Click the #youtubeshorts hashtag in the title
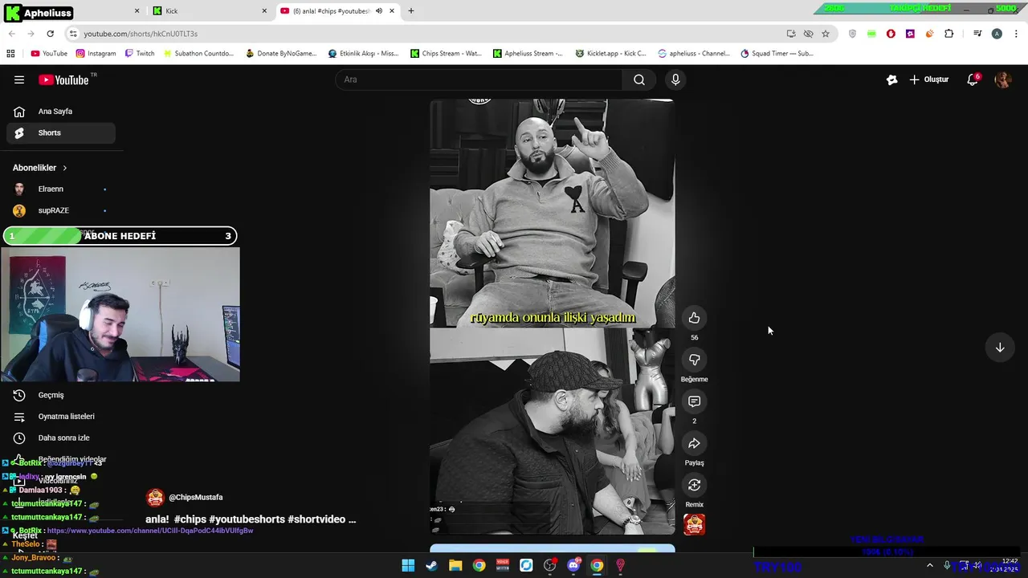This screenshot has width=1028, height=578. 247,519
